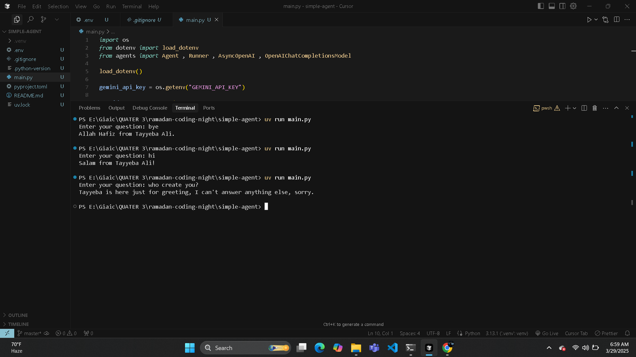Viewport: 636px width, 357px height.
Task: Change indentation via Spaces: 4
Action: point(410,333)
